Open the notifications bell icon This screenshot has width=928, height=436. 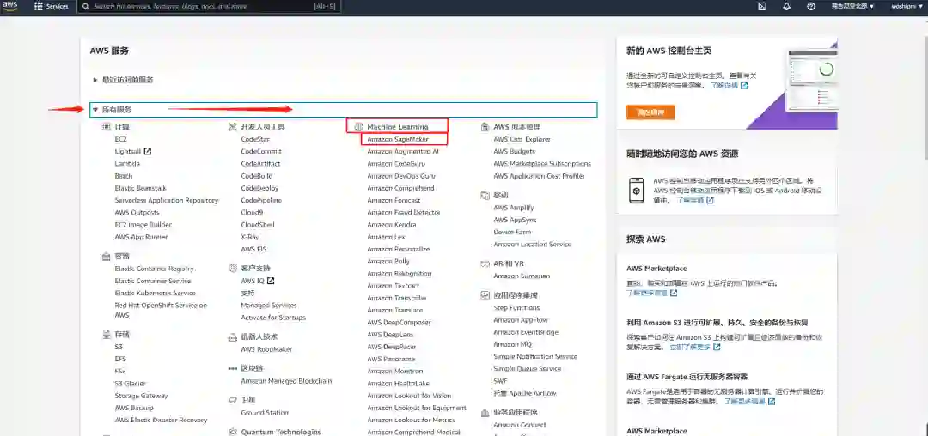click(786, 7)
